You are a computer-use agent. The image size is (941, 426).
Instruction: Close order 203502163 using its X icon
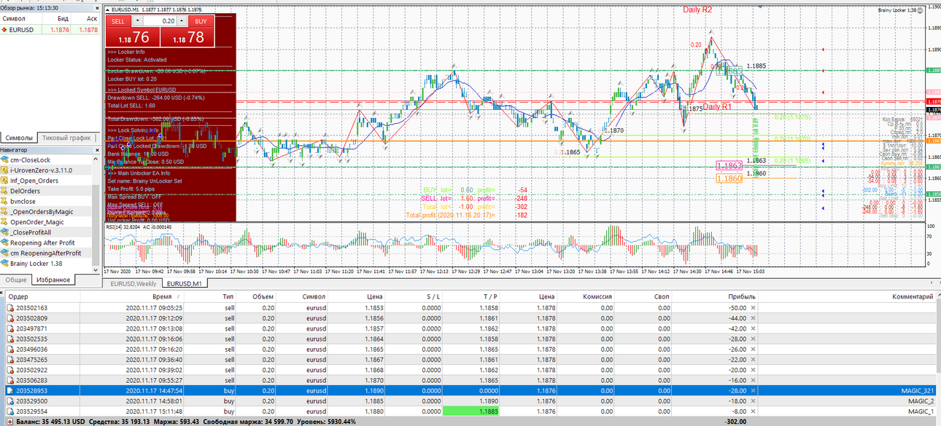click(x=754, y=308)
